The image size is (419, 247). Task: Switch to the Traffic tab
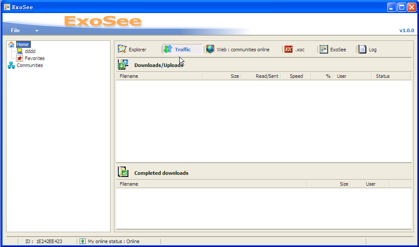click(183, 50)
